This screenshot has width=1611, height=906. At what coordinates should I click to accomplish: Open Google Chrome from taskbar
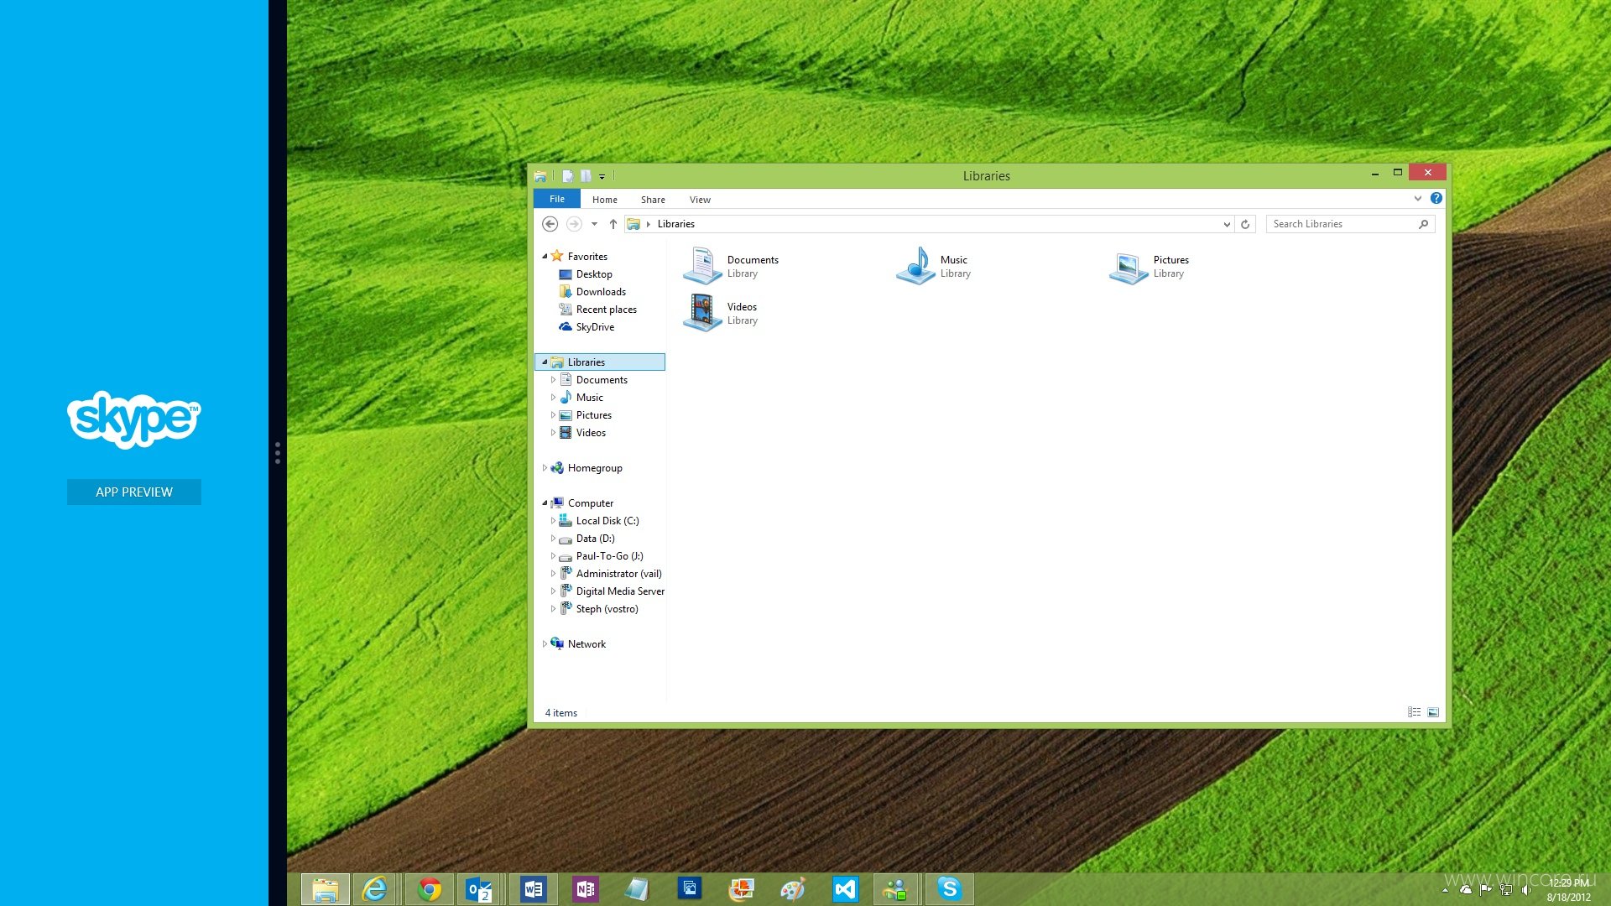click(x=429, y=888)
